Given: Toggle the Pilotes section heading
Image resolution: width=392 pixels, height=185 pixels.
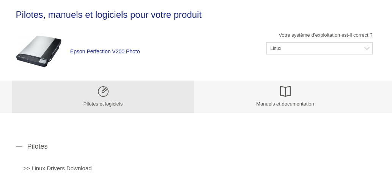Looking at the screenshot, I should [37, 146].
